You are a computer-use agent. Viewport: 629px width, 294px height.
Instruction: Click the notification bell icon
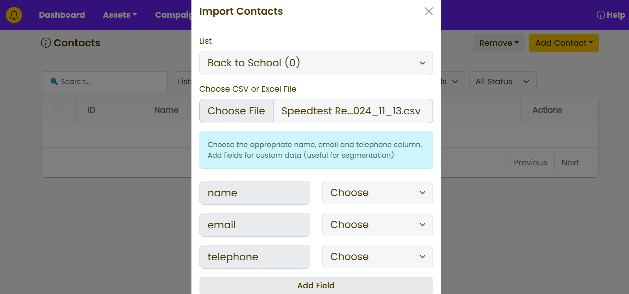point(14,15)
